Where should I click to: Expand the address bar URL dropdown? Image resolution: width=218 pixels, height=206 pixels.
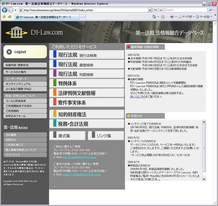tap(150, 10)
